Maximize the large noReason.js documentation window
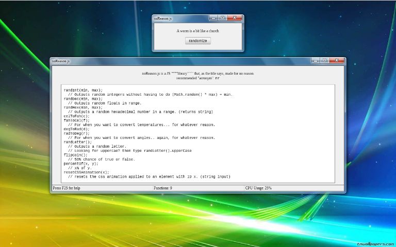The width and height of the screenshot is (396, 247). (324, 61)
